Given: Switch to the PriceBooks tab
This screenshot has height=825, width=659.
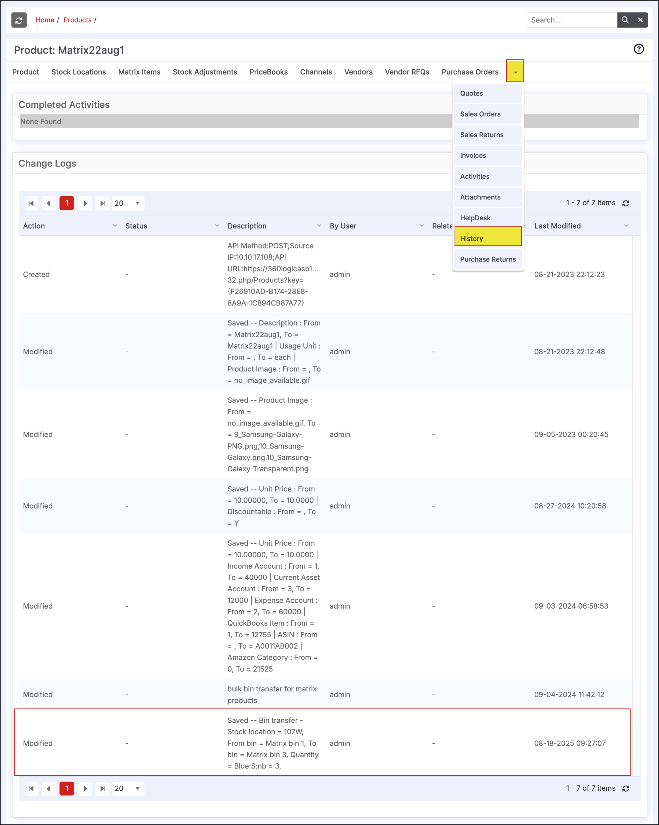Looking at the screenshot, I should 268,72.
